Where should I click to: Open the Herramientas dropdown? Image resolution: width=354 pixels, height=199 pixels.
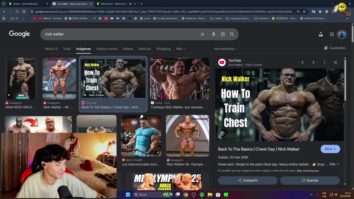tap(226, 49)
